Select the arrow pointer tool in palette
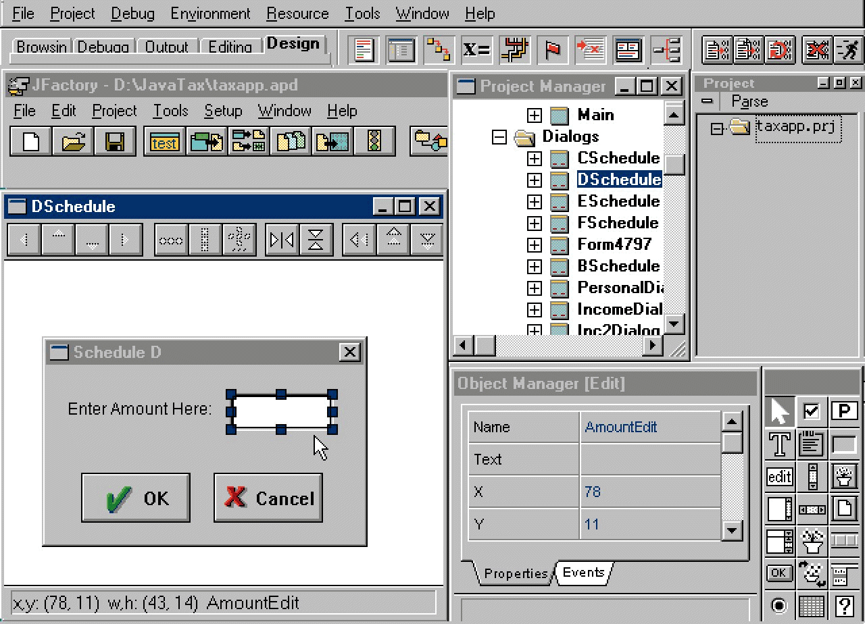 779,411
